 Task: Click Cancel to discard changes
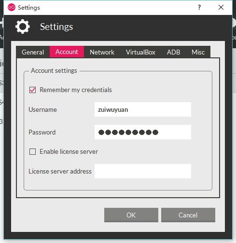click(x=188, y=215)
